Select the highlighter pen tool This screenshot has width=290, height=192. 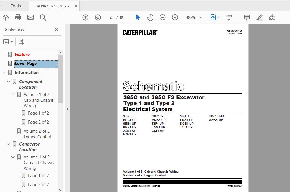[260, 17]
